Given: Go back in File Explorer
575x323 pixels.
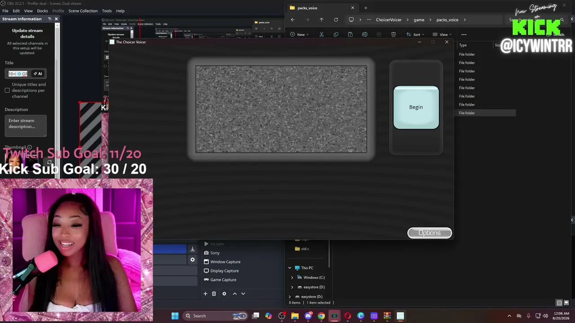Looking at the screenshot, I should 292,20.
